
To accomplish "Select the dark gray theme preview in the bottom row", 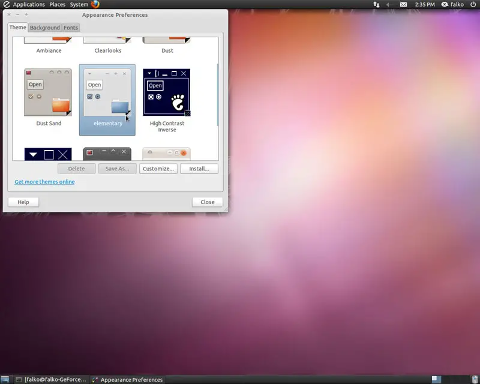I will tap(107, 154).
